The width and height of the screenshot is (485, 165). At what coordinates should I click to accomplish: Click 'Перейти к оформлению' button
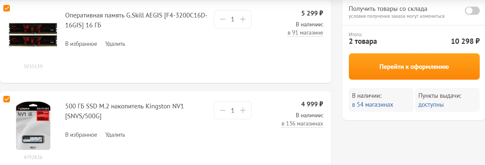tap(414, 67)
